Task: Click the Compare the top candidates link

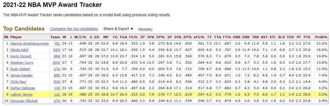Action: click(74, 29)
